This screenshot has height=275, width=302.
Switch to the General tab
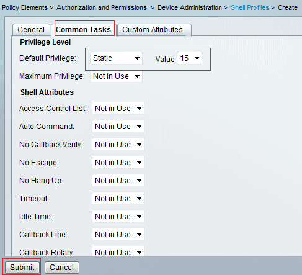[31, 30]
